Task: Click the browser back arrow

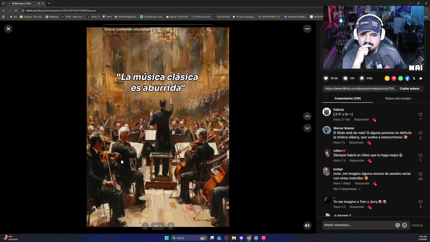Action: 4,10
